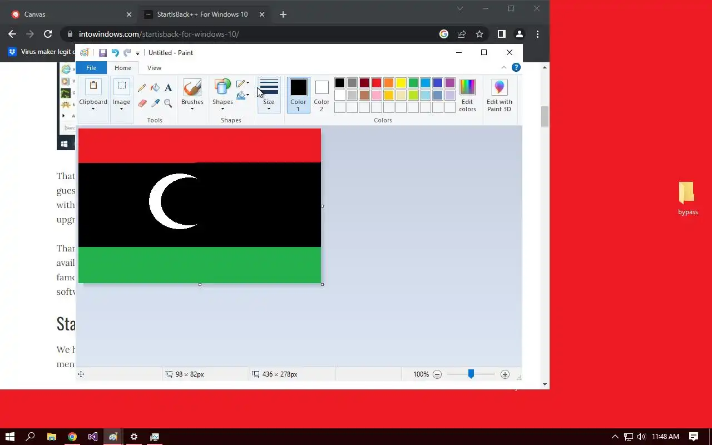712x445 pixels.
Task: Click the zoom out minus button
Action: pos(437,374)
